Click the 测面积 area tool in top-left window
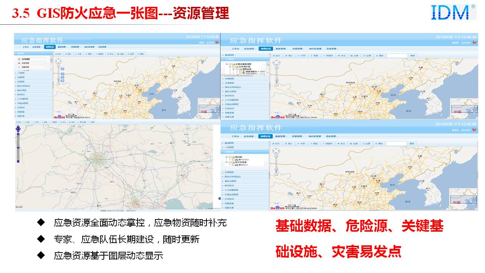The width and height of the screenshot is (485, 273). coord(100,54)
